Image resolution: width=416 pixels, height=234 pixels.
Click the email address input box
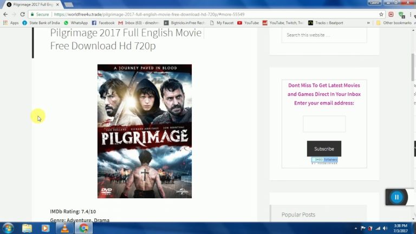[324, 124]
